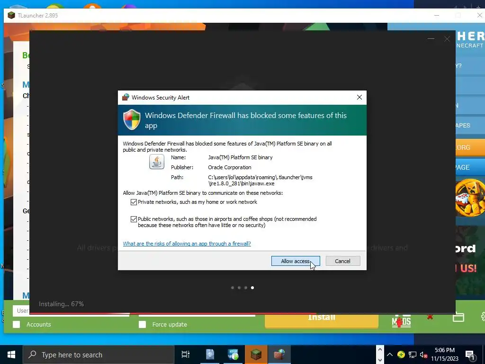
Task: Click Allow access in the Security Alert
Action: coord(296,261)
